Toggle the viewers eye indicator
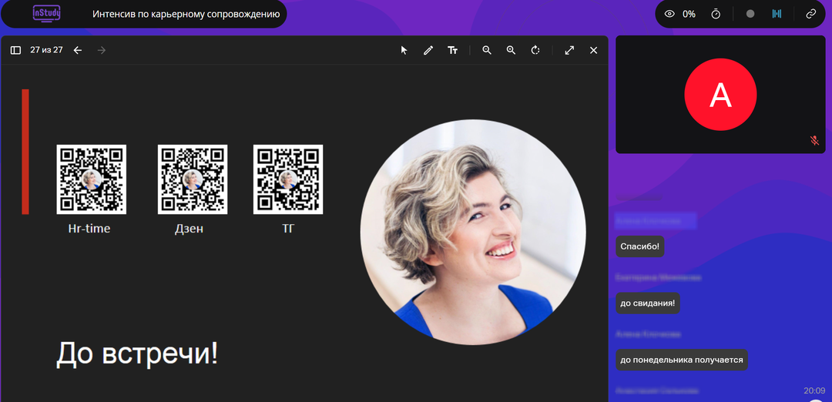The width and height of the screenshot is (832, 402). [669, 14]
